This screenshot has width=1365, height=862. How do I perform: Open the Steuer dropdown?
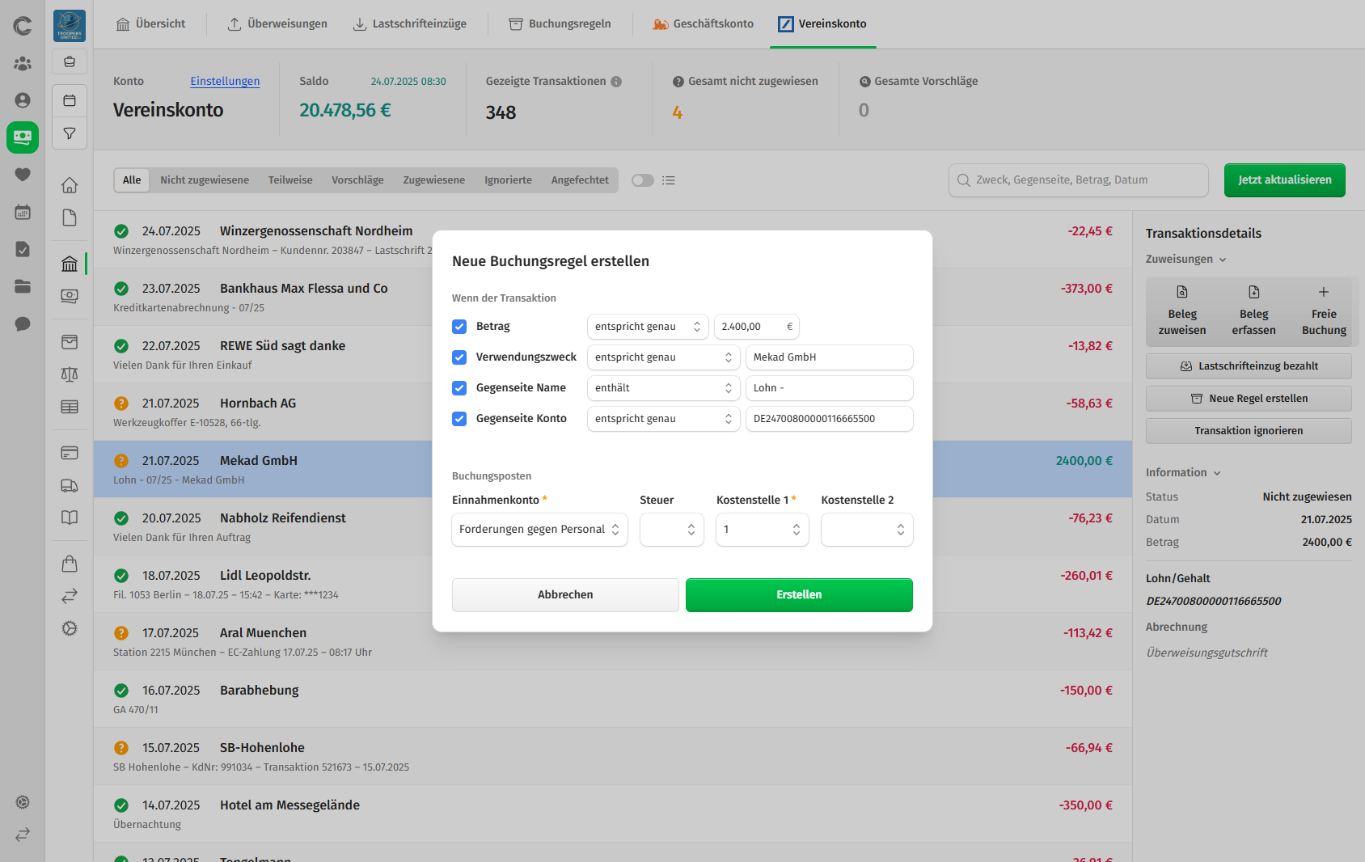pyautogui.click(x=671, y=530)
